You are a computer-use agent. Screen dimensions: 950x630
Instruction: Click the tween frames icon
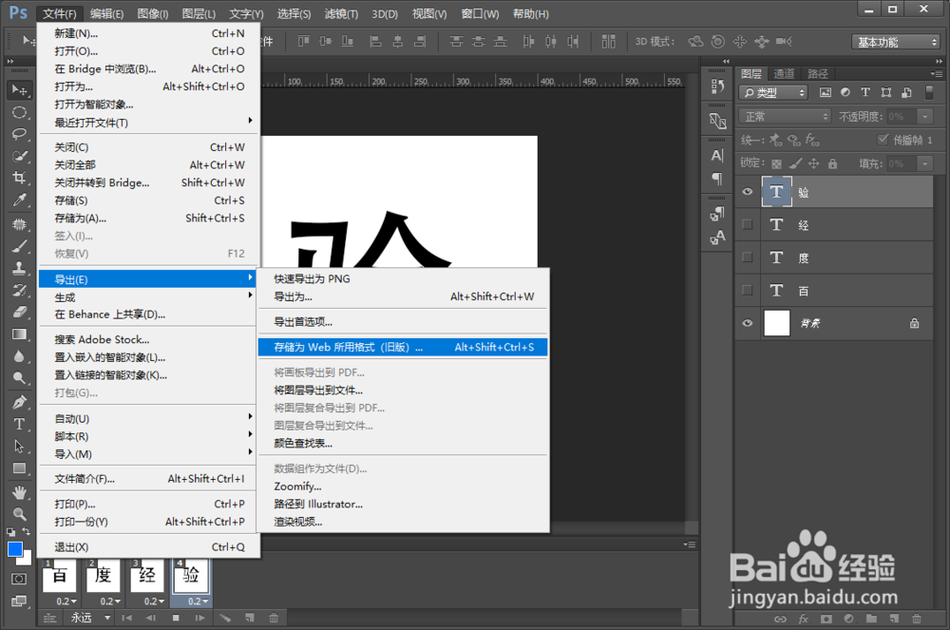[225, 618]
